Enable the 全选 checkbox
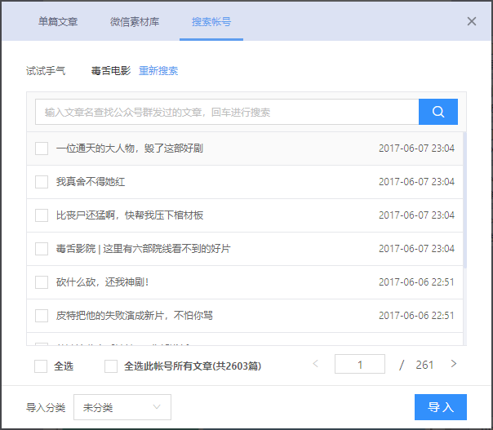 [x=41, y=366]
